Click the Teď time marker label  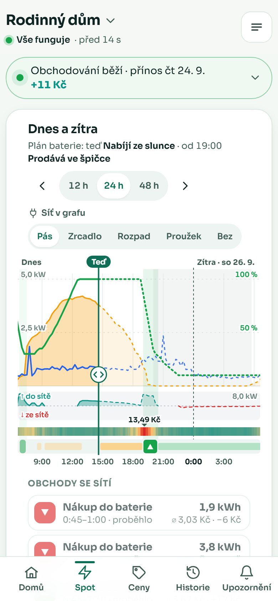99,262
